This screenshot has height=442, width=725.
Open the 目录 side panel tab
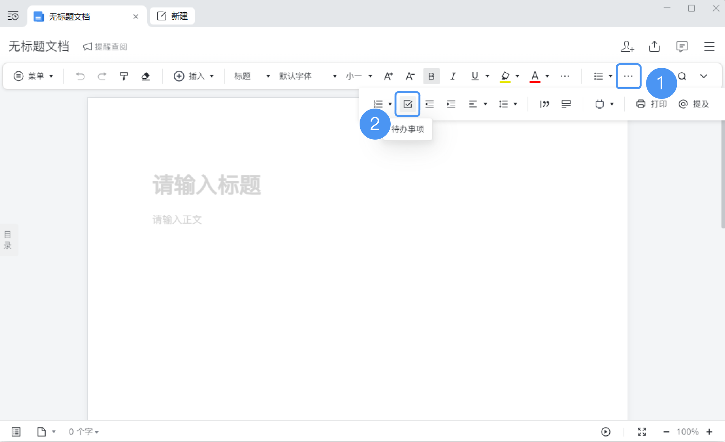[x=8, y=240]
